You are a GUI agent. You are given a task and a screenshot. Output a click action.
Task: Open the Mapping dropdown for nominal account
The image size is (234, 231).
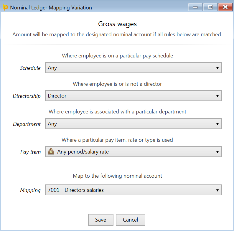(134, 190)
